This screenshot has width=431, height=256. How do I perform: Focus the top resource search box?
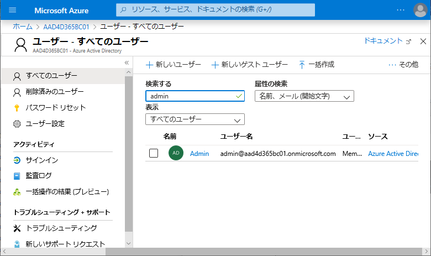coord(215,10)
